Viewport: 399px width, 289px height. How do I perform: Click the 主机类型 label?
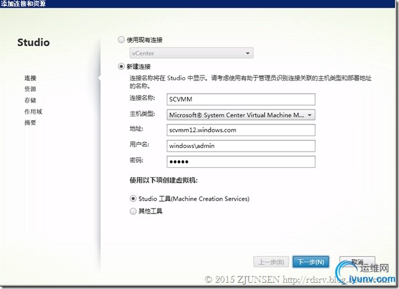click(142, 114)
